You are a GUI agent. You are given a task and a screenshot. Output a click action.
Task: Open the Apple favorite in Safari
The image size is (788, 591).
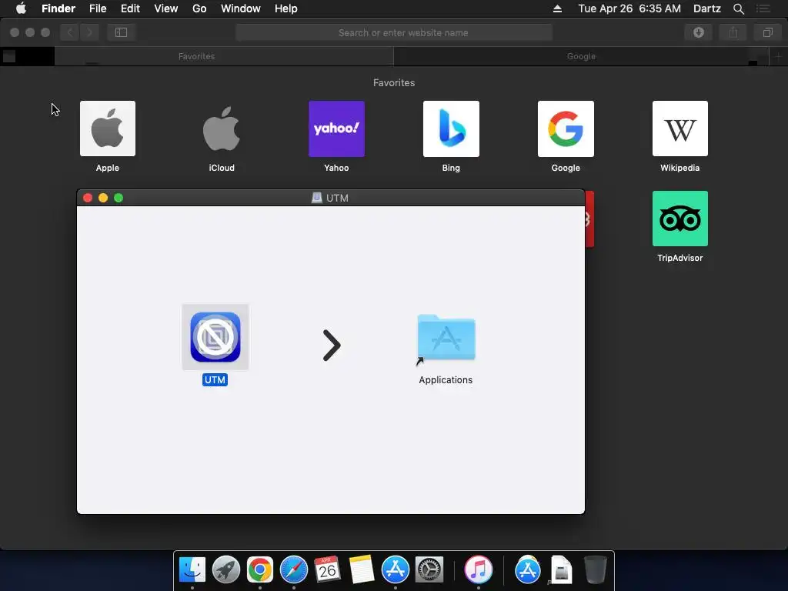[108, 129]
